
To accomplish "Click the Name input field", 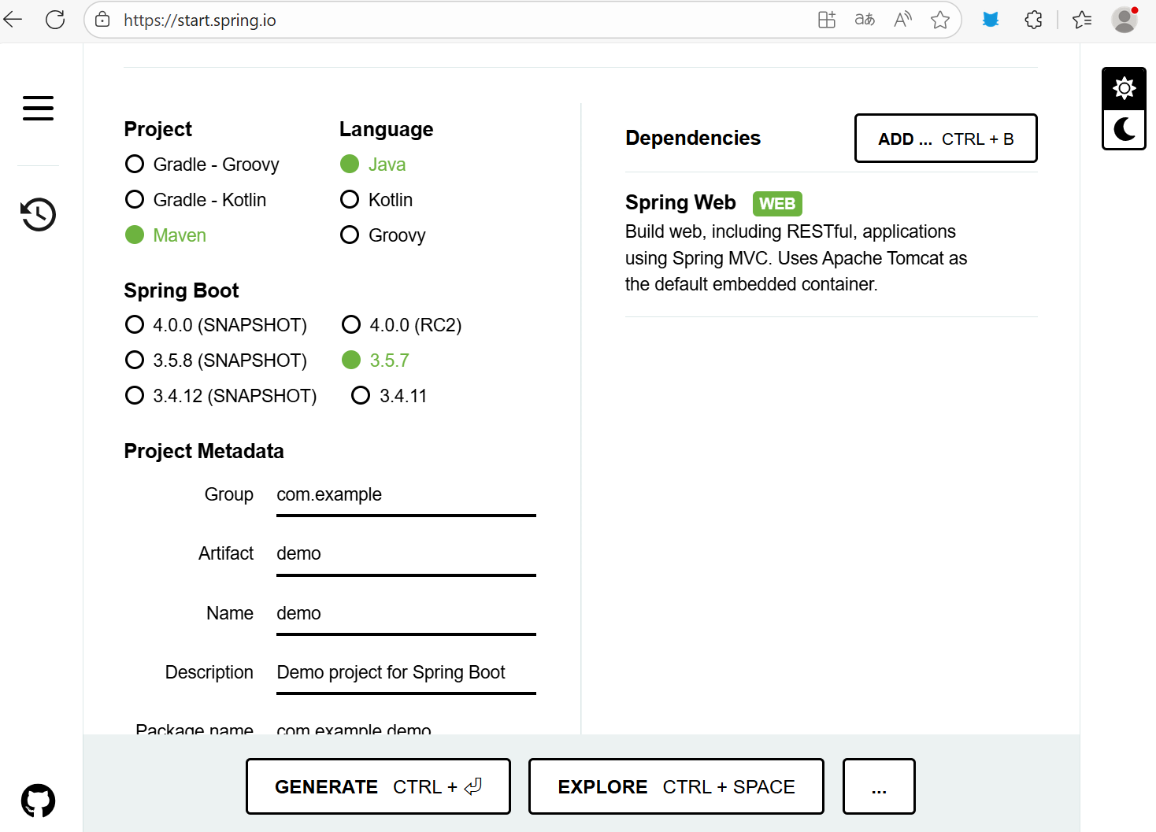I will [406, 614].
